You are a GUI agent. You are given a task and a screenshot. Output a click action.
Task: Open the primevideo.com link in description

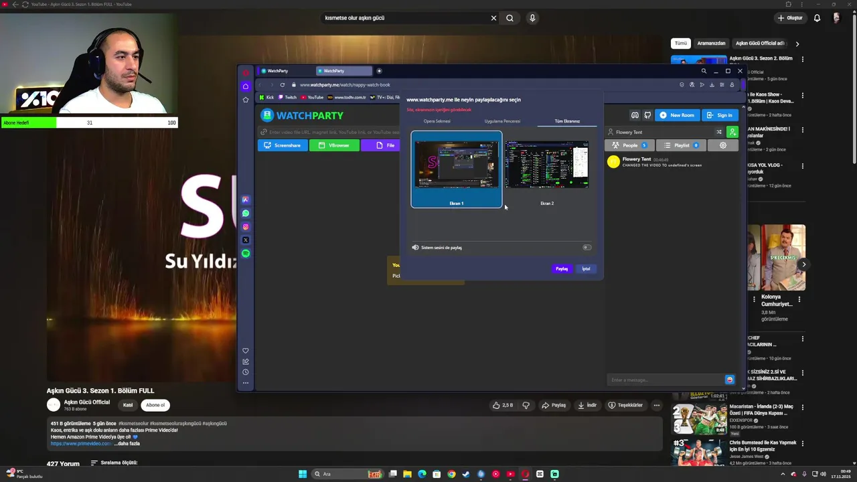click(81, 444)
